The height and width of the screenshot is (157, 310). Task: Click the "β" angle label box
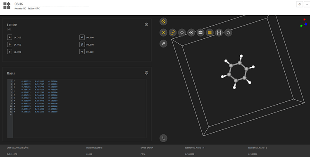(x=82, y=45)
